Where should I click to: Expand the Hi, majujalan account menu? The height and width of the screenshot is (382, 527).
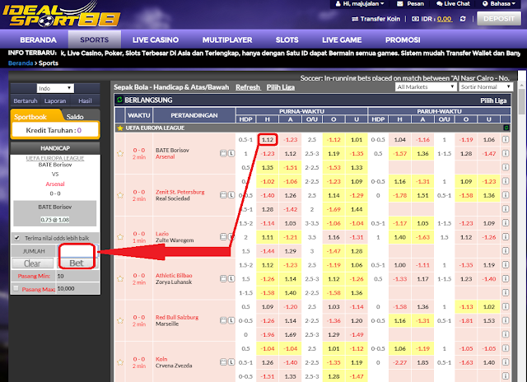360,3
